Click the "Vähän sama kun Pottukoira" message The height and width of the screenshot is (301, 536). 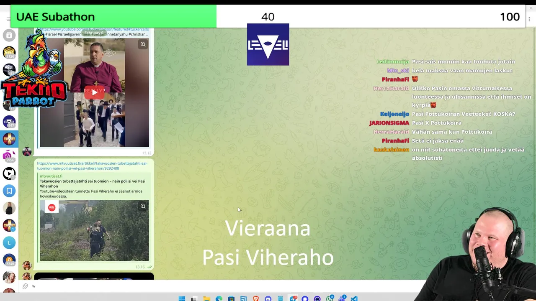tap(452, 132)
